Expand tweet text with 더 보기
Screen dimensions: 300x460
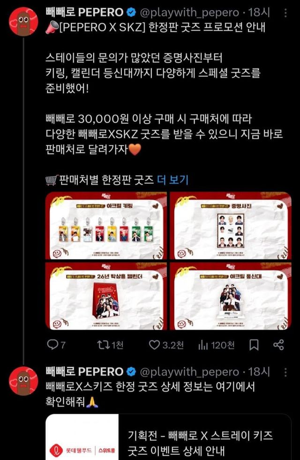click(172, 179)
